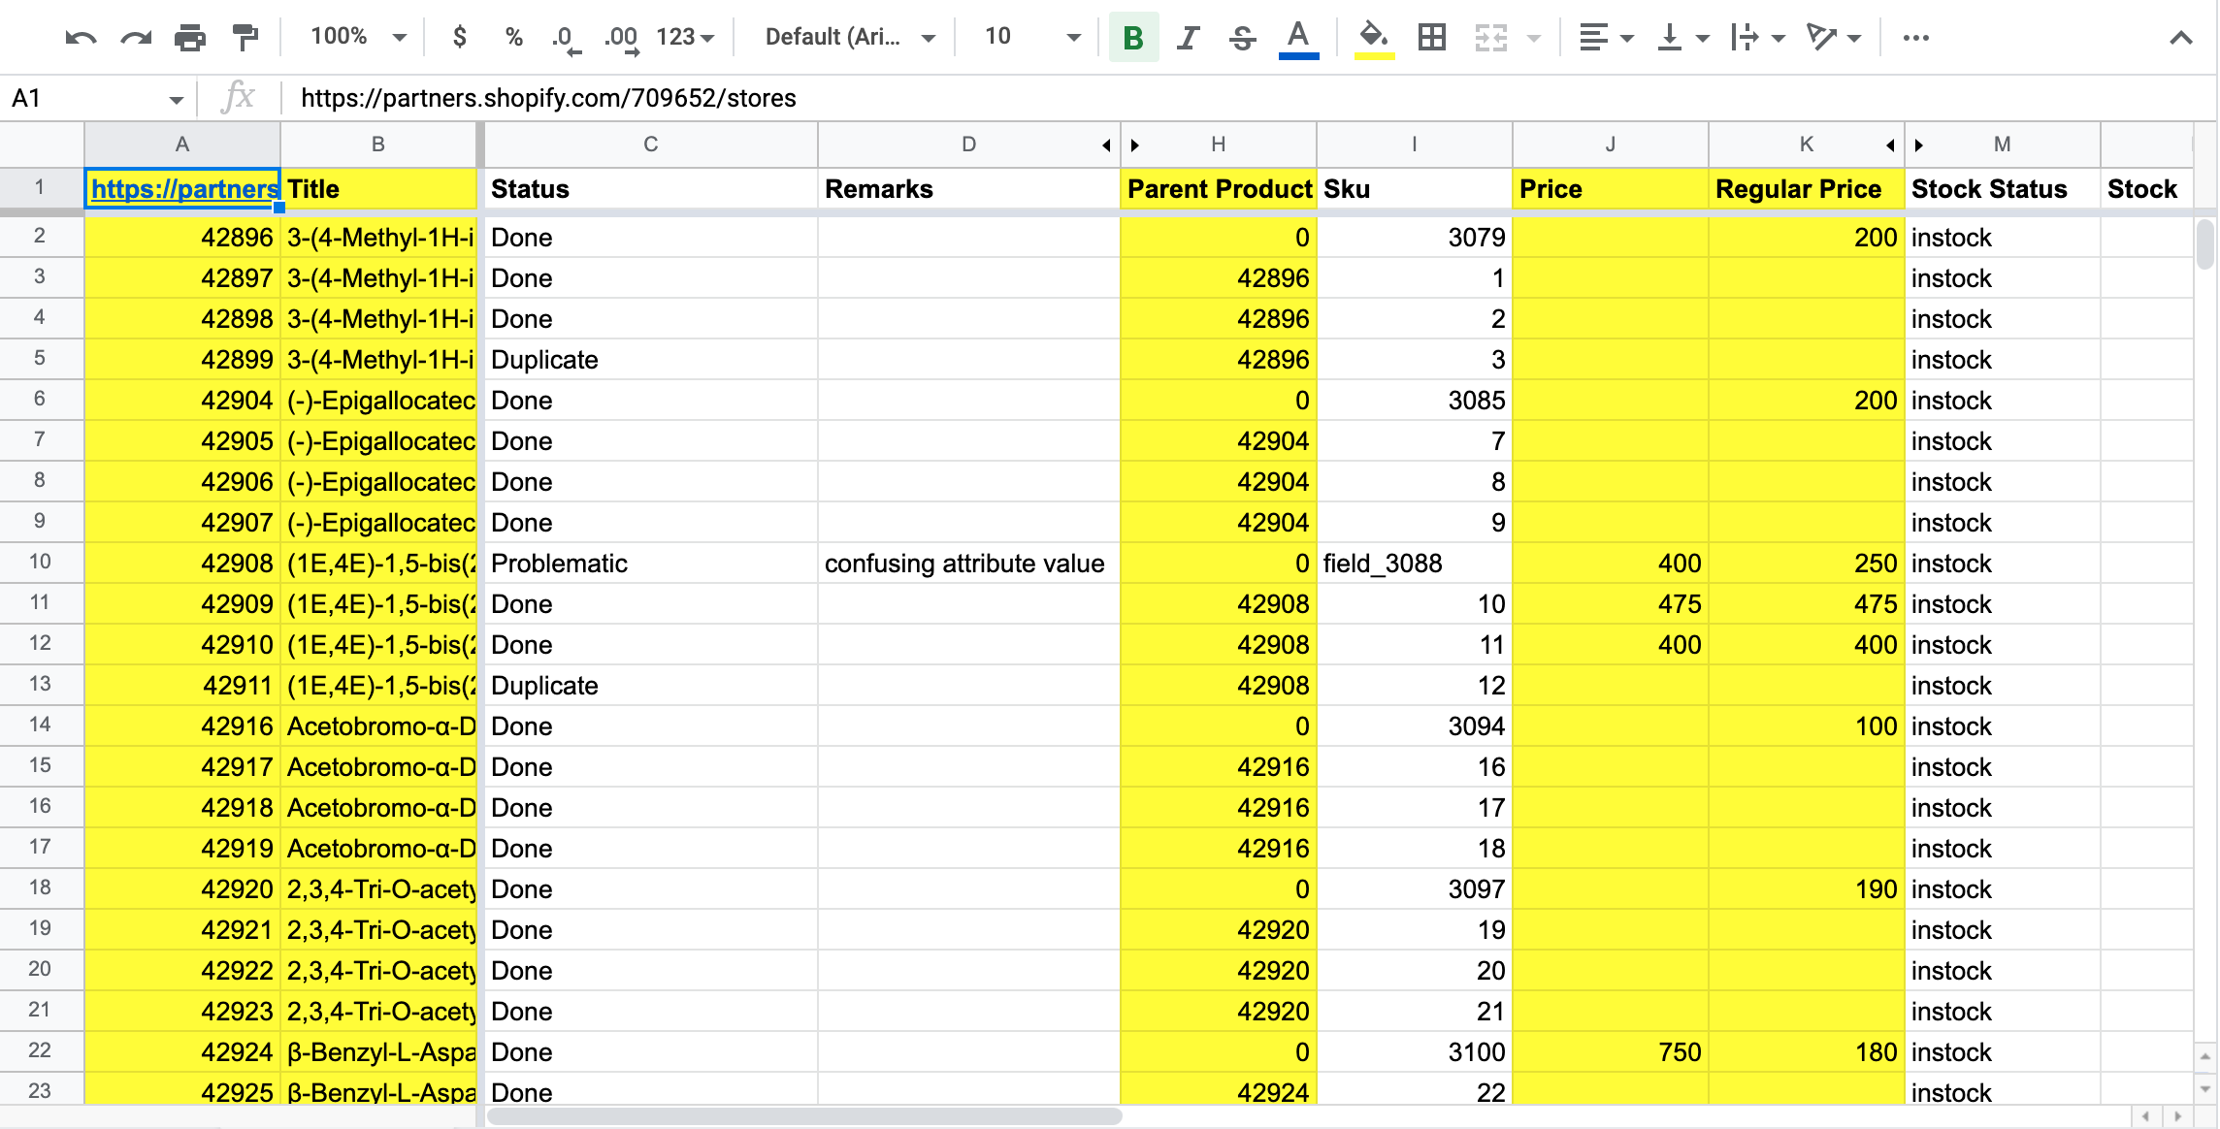The width and height of the screenshot is (2220, 1129).
Task: Click the Format as percent icon
Action: click(514, 38)
